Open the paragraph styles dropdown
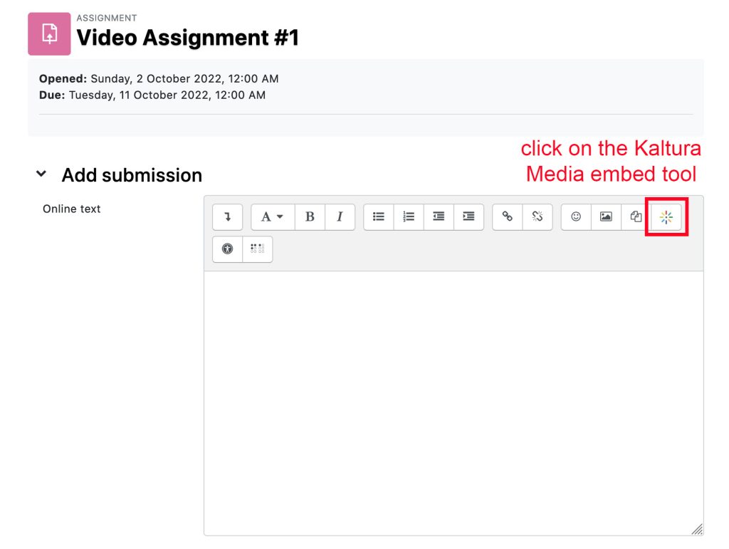 (x=271, y=217)
